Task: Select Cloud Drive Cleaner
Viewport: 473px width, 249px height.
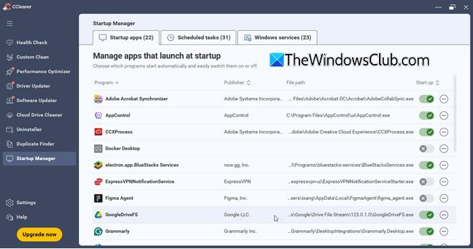Action: coord(39,115)
